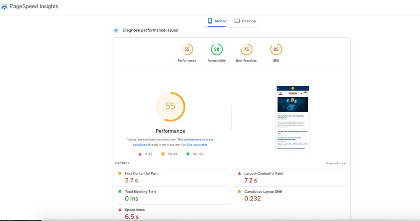Click the green circle 90–100 legend icon
The height and width of the screenshot is (221, 420).
tap(187, 154)
